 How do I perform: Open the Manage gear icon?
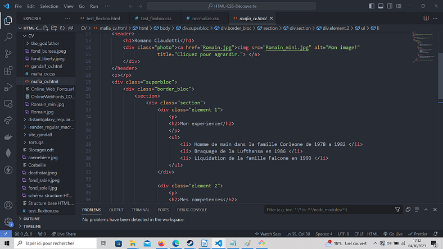coord(8,222)
